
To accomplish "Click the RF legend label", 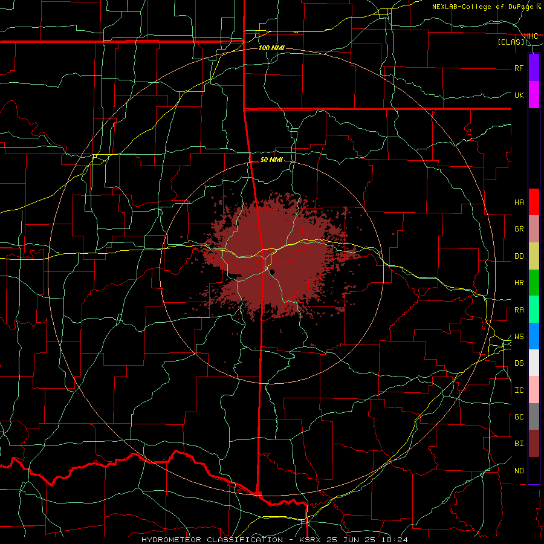I will [x=519, y=68].
